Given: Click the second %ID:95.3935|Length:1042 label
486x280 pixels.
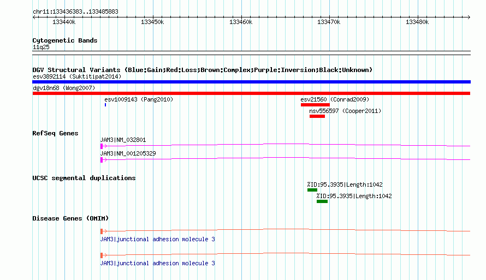Looking at the screenshot, I should pos(354,196).
